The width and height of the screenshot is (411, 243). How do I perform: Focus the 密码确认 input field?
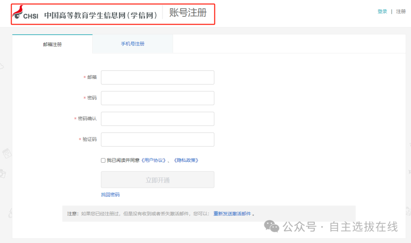pyautogui.click(x=157, y=119)
